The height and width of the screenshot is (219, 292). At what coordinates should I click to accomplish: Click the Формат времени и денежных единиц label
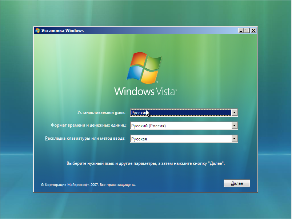click(89, 125)
